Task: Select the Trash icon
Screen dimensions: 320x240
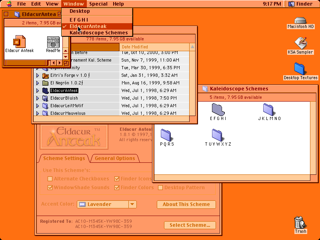Action: [x=300, y=222]
